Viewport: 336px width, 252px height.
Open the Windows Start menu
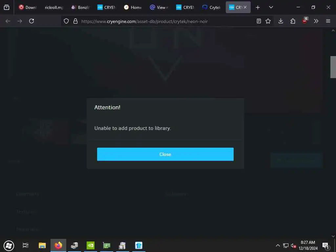coord(9,245)
